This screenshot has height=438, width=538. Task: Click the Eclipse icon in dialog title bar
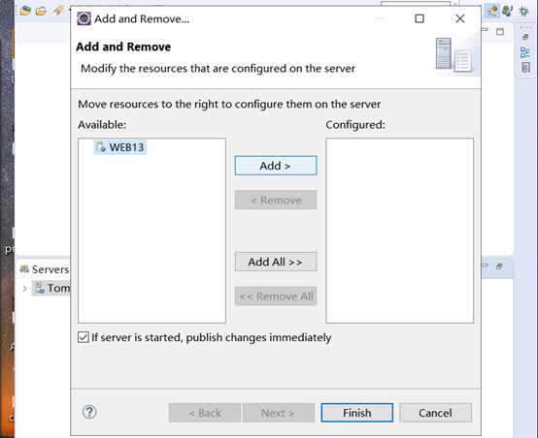[x=84, y=18]
